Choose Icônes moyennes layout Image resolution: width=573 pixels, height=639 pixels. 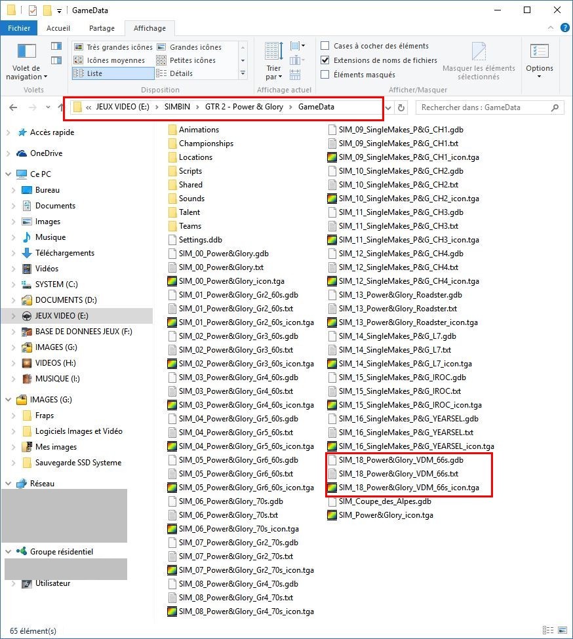(x=109, y=60)
